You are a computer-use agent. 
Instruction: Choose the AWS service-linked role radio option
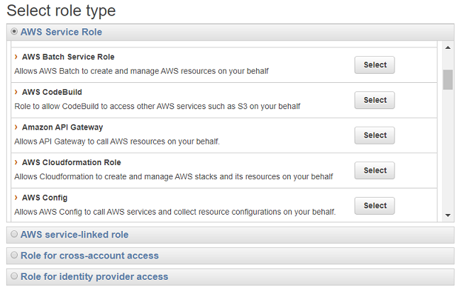[14, 234]
